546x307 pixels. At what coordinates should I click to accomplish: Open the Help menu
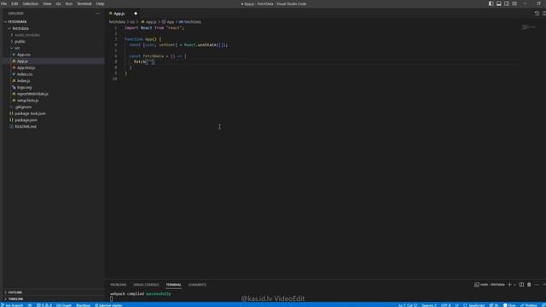pos(100,3)
